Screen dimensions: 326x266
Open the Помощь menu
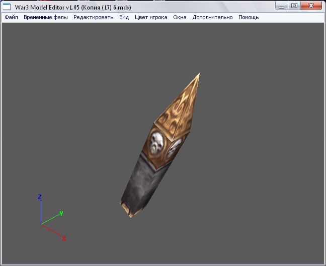[x=249, y=17]
